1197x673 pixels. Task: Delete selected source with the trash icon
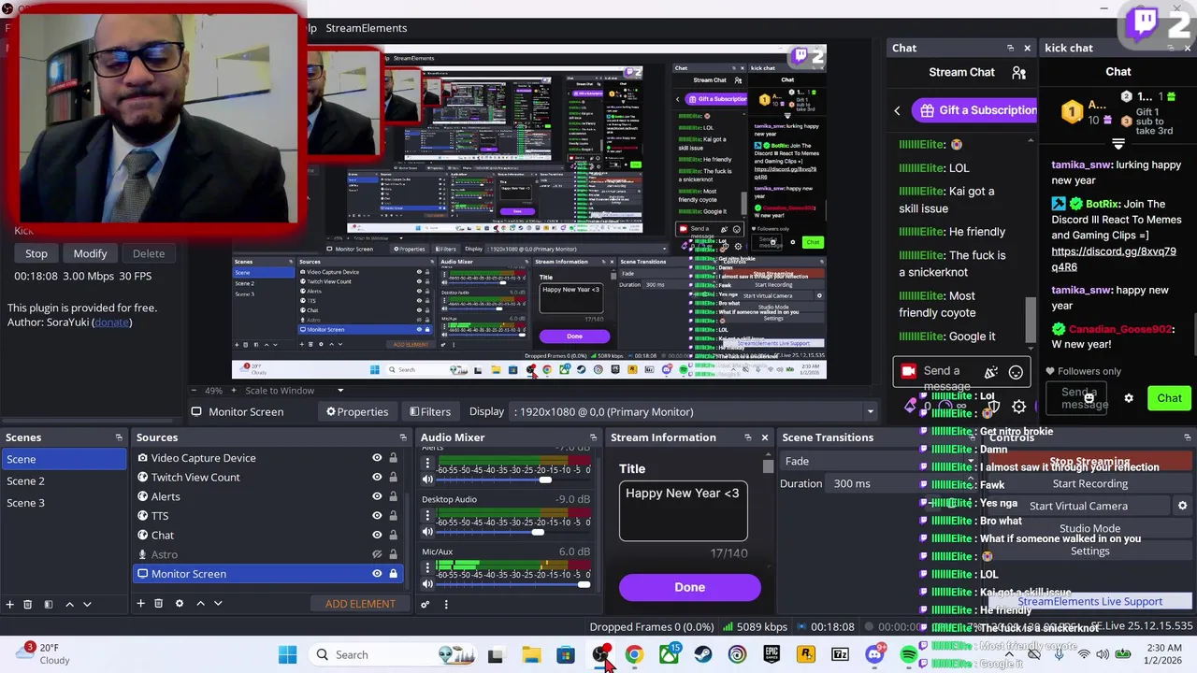pos(158,604)
